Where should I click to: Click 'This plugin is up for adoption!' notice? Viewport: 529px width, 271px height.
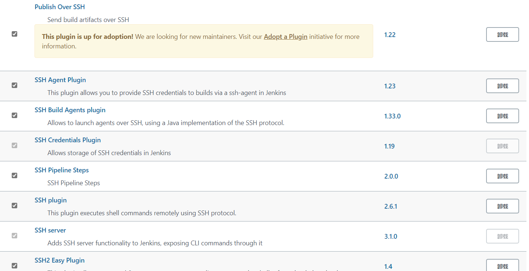pyautogui.click(x=88, y=37)
